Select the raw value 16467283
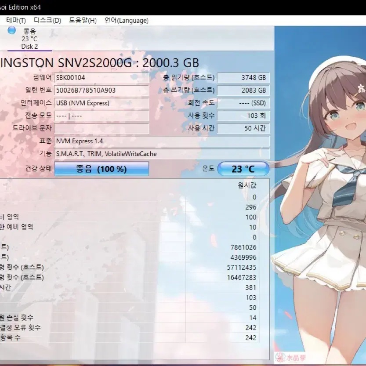The height and width of the screenshot is (366, 366). 242,277
